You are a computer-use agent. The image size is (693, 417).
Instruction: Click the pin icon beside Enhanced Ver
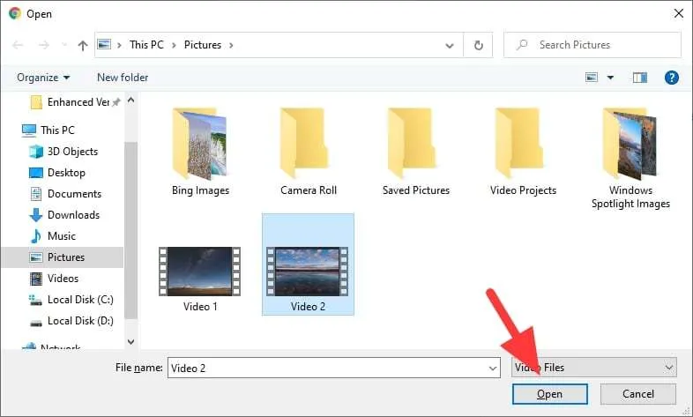pos(115,102)
